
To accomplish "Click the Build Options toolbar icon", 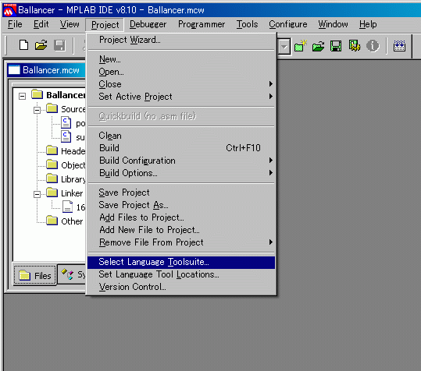I will tap(355, 46).
